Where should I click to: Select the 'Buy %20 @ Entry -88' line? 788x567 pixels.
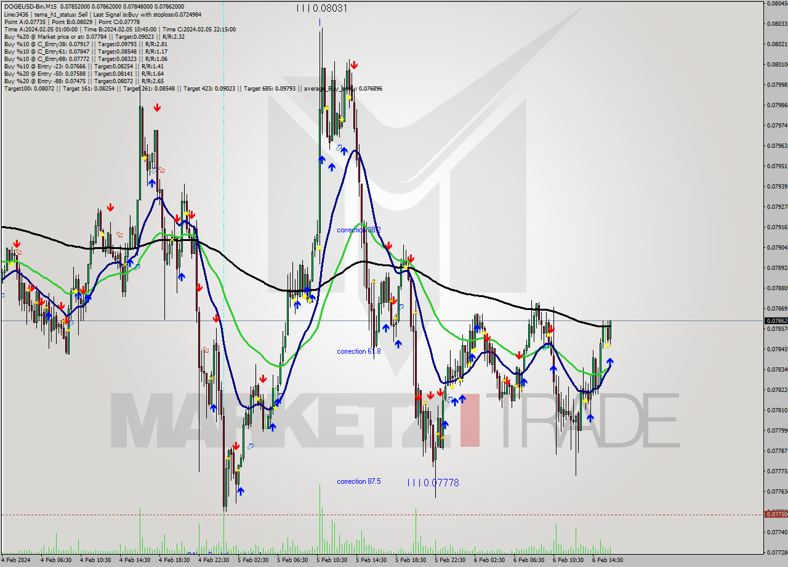pos(84,81)
